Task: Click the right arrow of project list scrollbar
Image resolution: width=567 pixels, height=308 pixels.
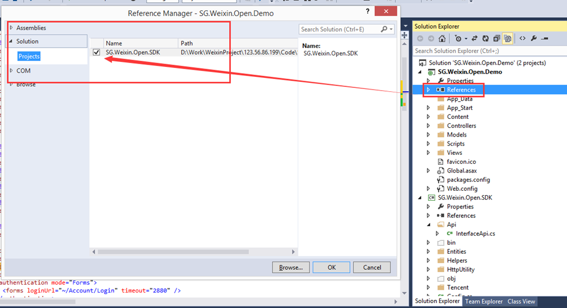Action: tap(293, 252)
